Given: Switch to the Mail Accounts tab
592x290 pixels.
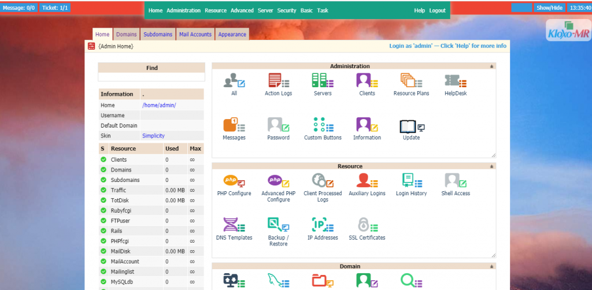Looking at the screenshot, I should coord(195,34).
